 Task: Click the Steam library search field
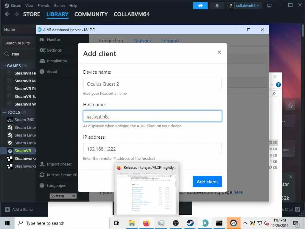[x=19, y=54]
